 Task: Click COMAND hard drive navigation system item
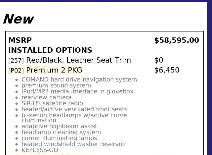(79, 79)
